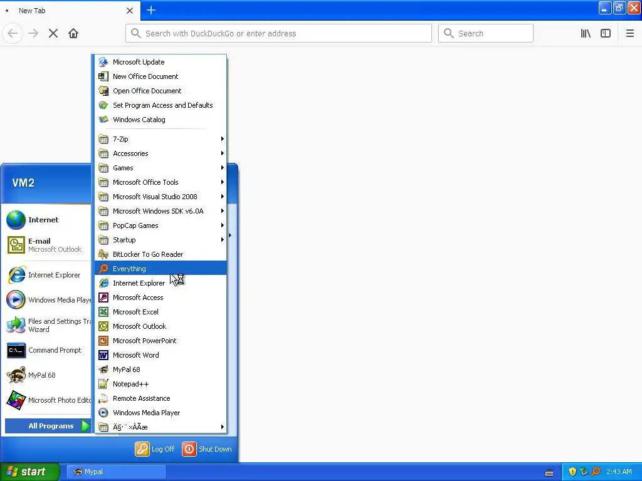Expand Microsoft Visual Studio 2008 arrow
642x481 pixels.
(223, 197)
